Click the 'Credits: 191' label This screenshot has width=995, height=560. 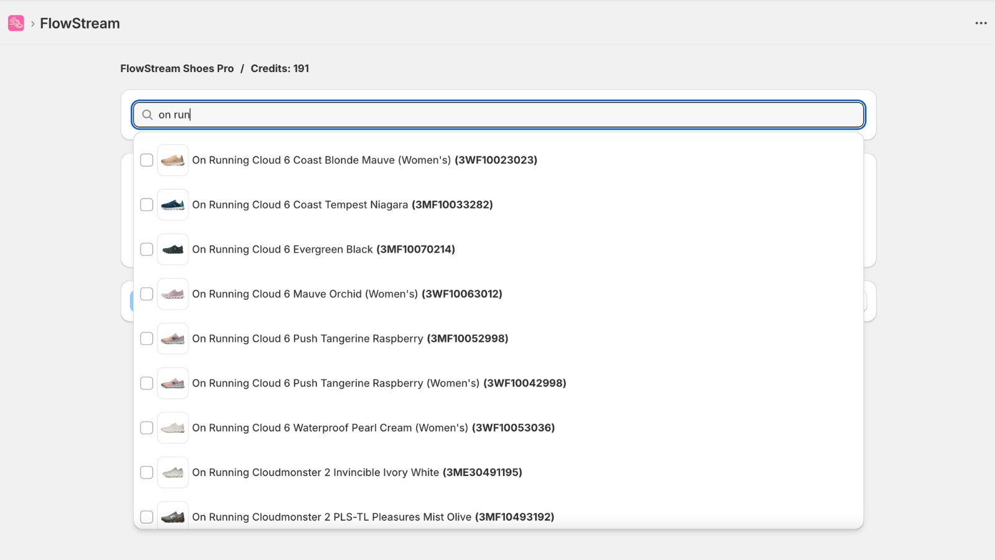[x=280, y=68]
